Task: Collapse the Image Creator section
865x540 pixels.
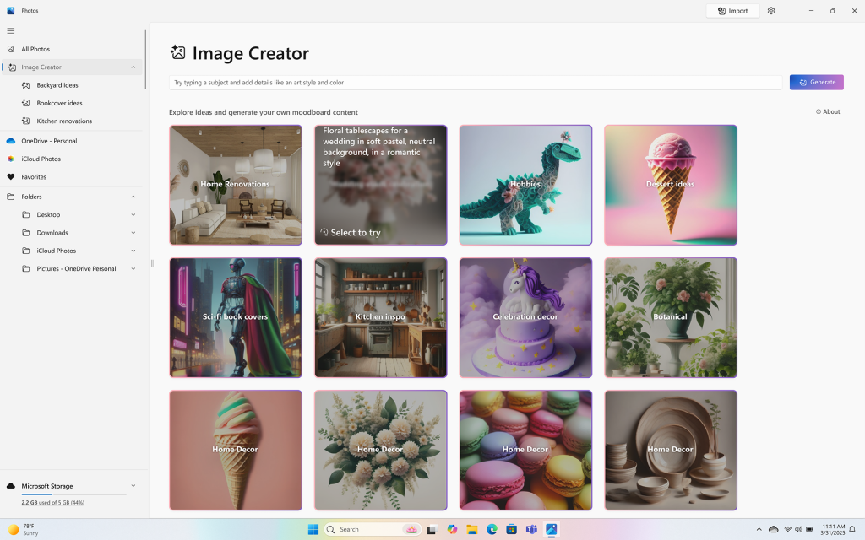Action: click(x=133, y=67)
